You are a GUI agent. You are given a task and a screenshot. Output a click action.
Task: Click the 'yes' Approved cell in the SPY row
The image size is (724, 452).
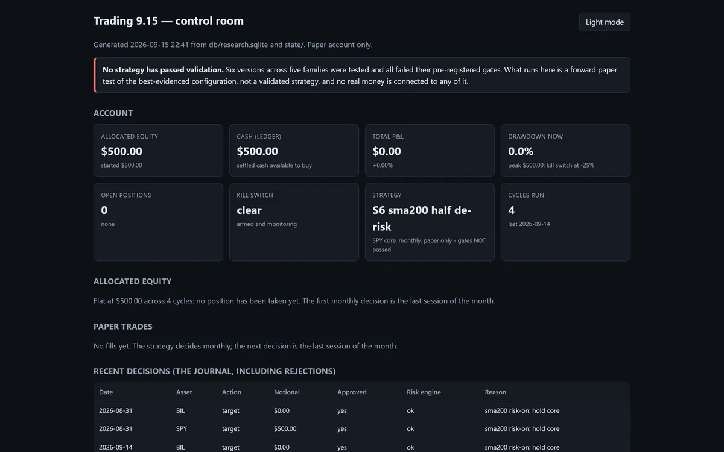(342, 429)
